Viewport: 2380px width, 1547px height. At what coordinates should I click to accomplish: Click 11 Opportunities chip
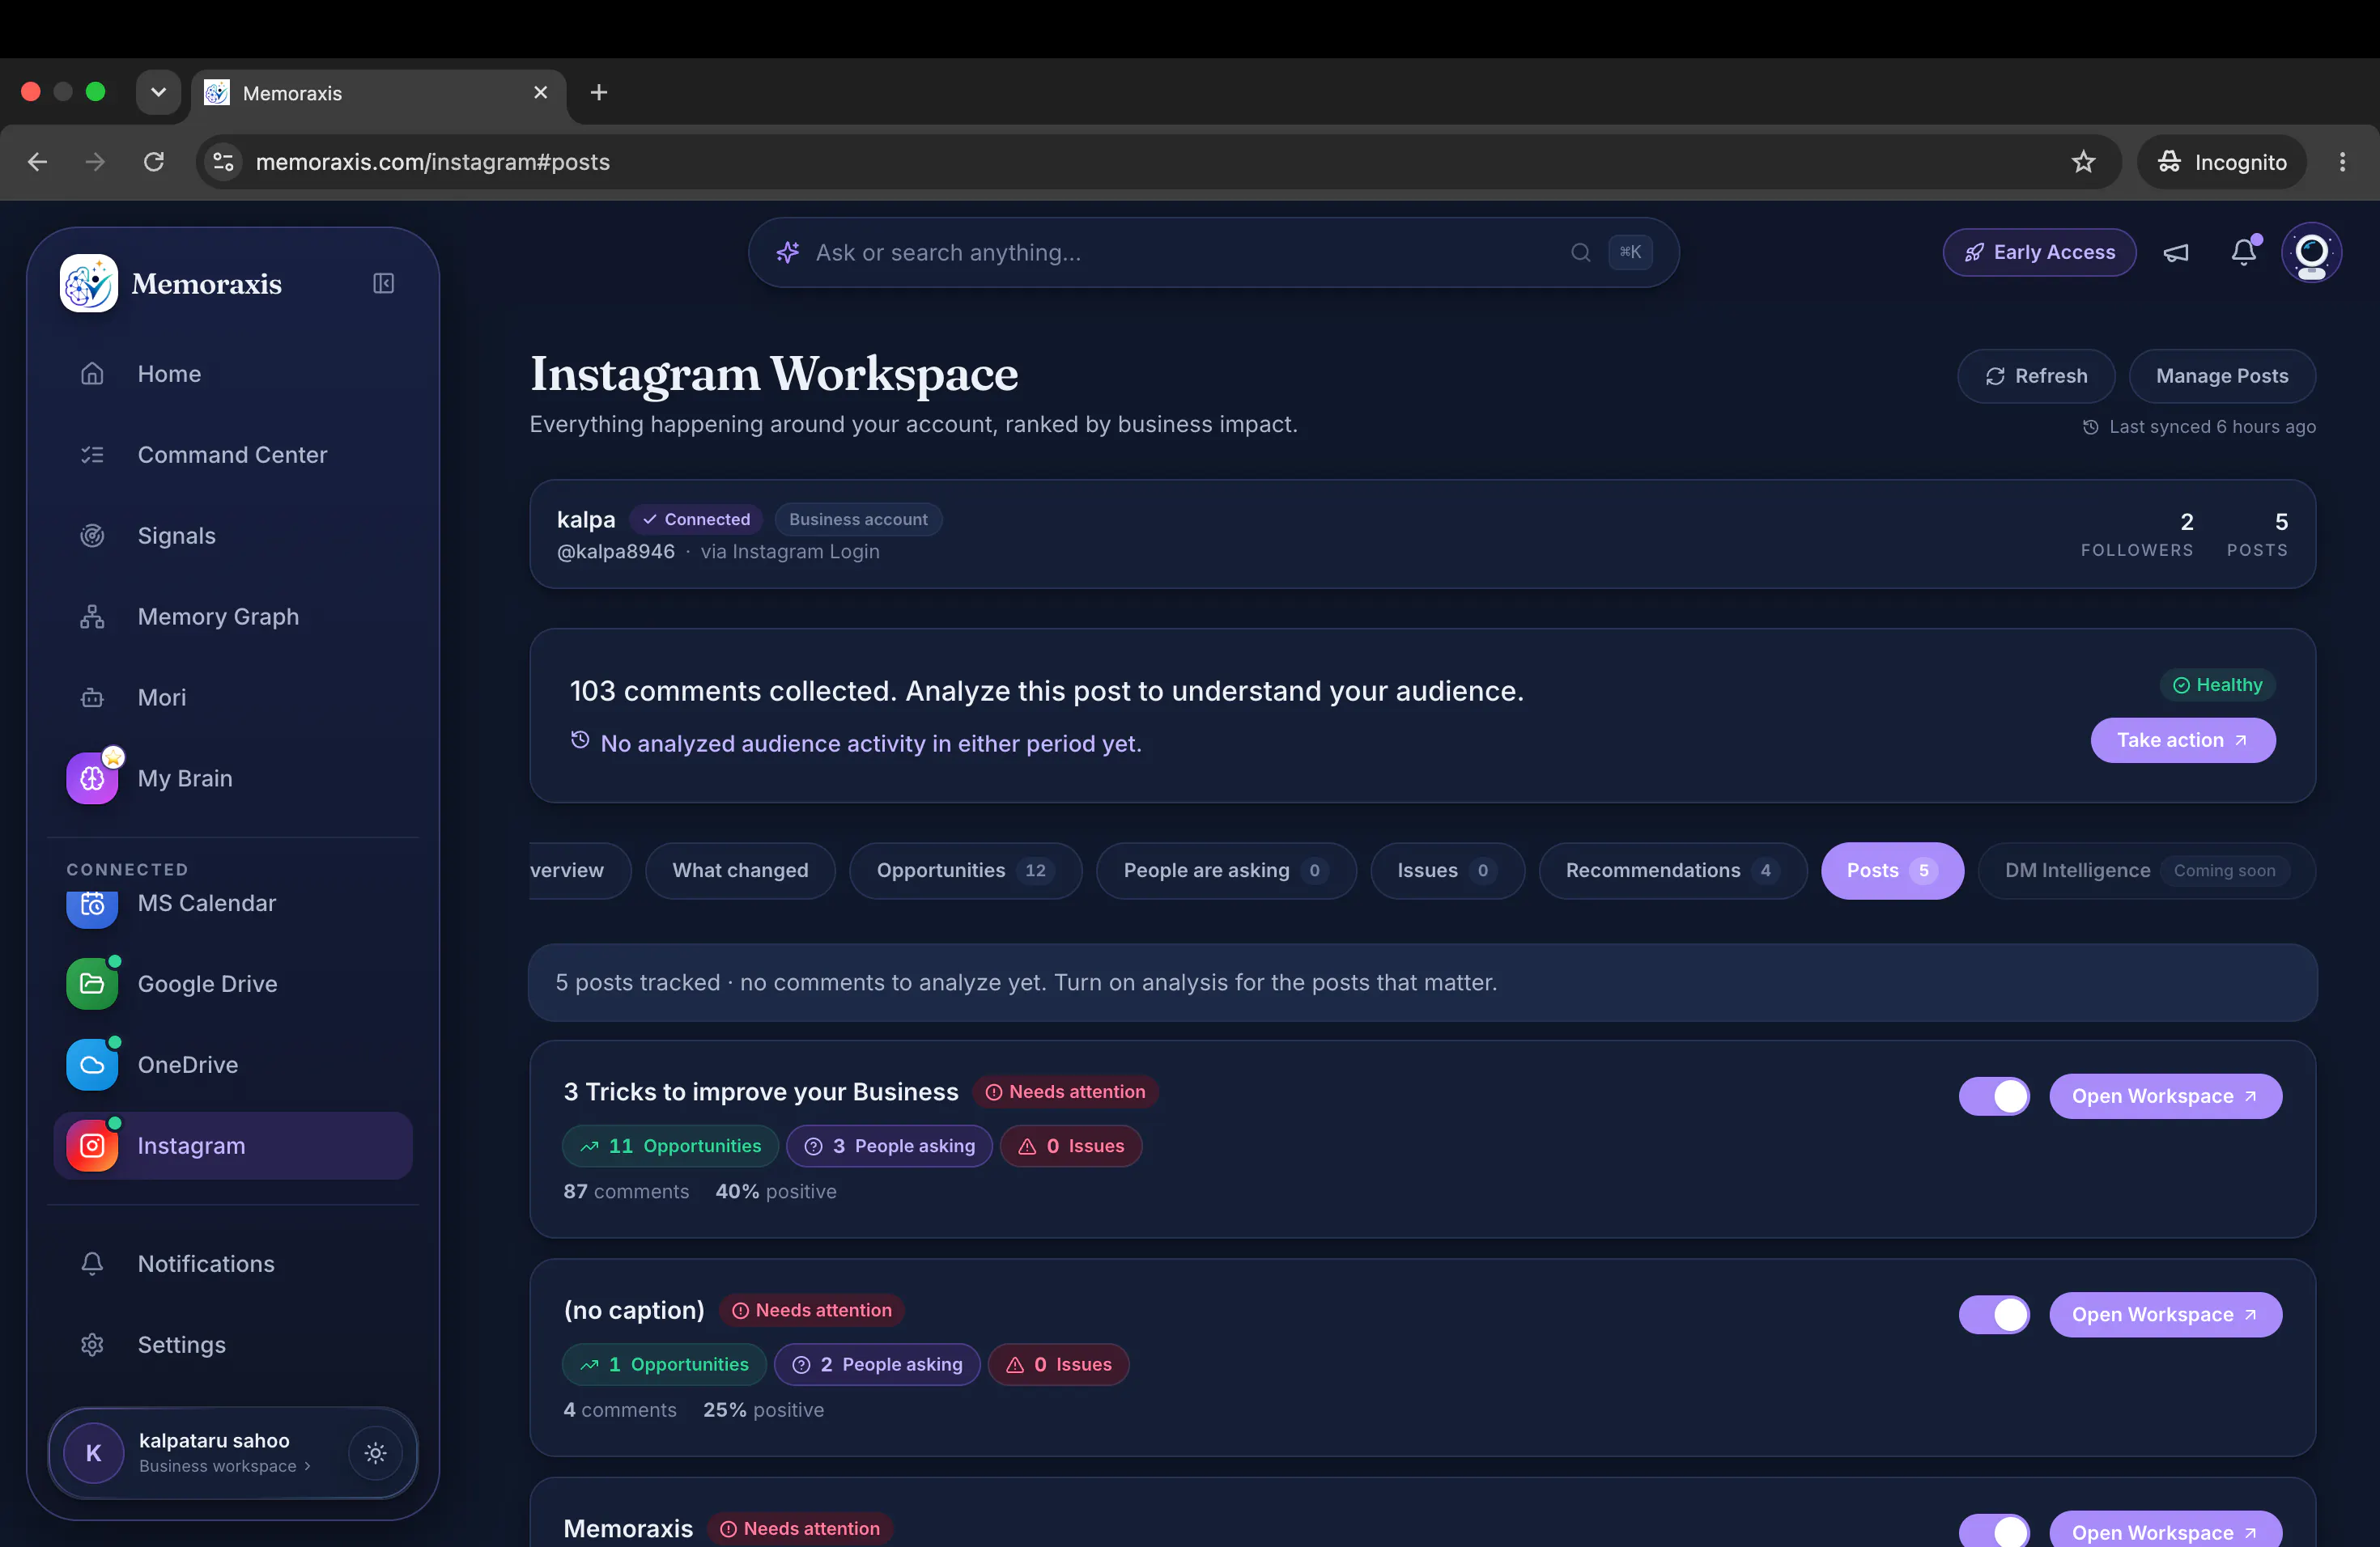[x=670, y=1146]
